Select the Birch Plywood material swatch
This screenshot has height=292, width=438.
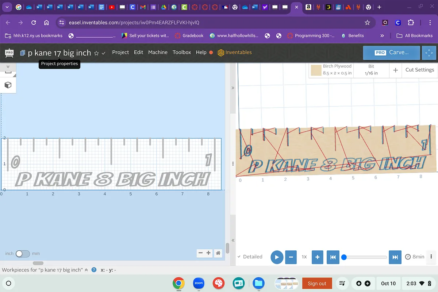[x=316, y=70]
